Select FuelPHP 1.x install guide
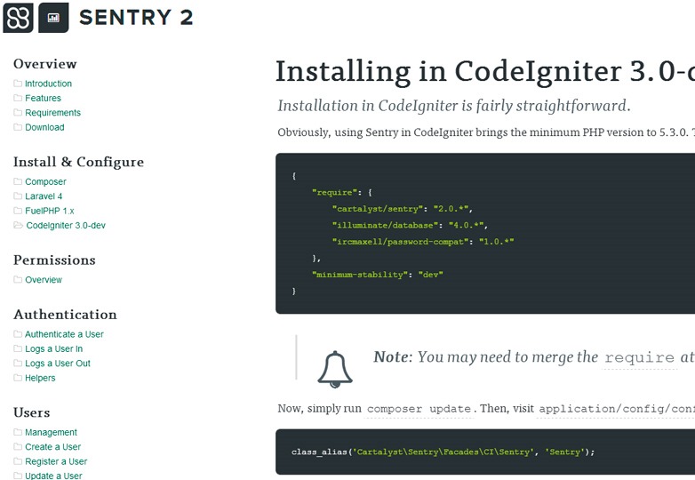 click(50, 211)
